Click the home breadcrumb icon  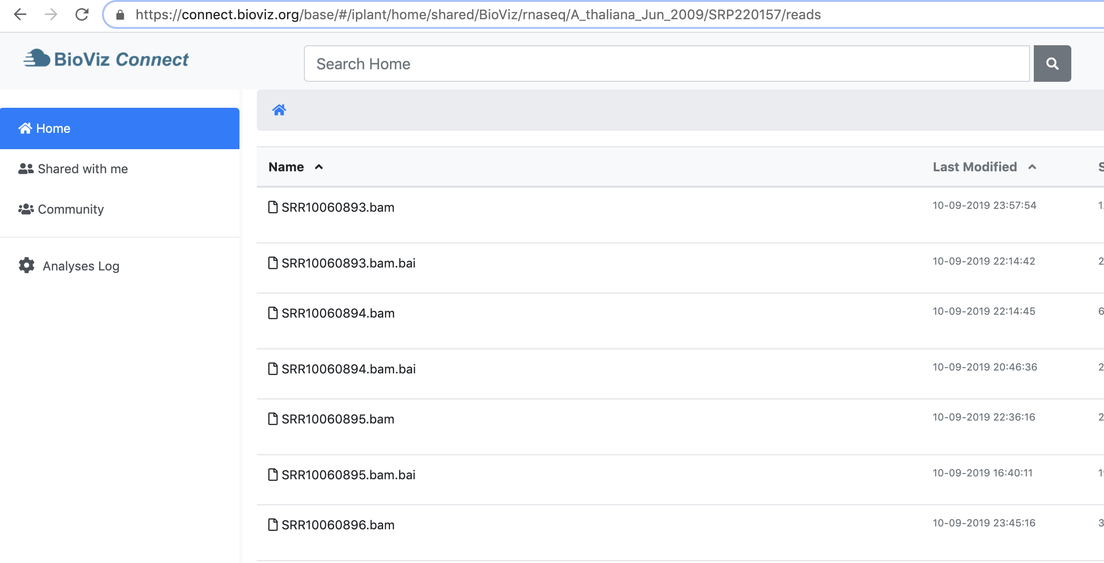279,110
